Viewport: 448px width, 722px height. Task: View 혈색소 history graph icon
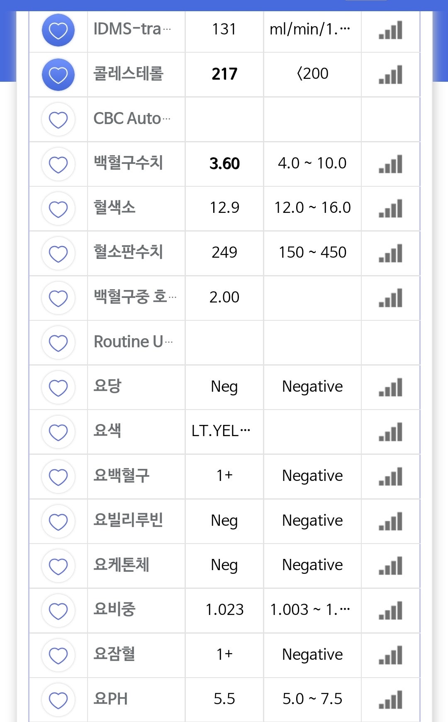390,208
